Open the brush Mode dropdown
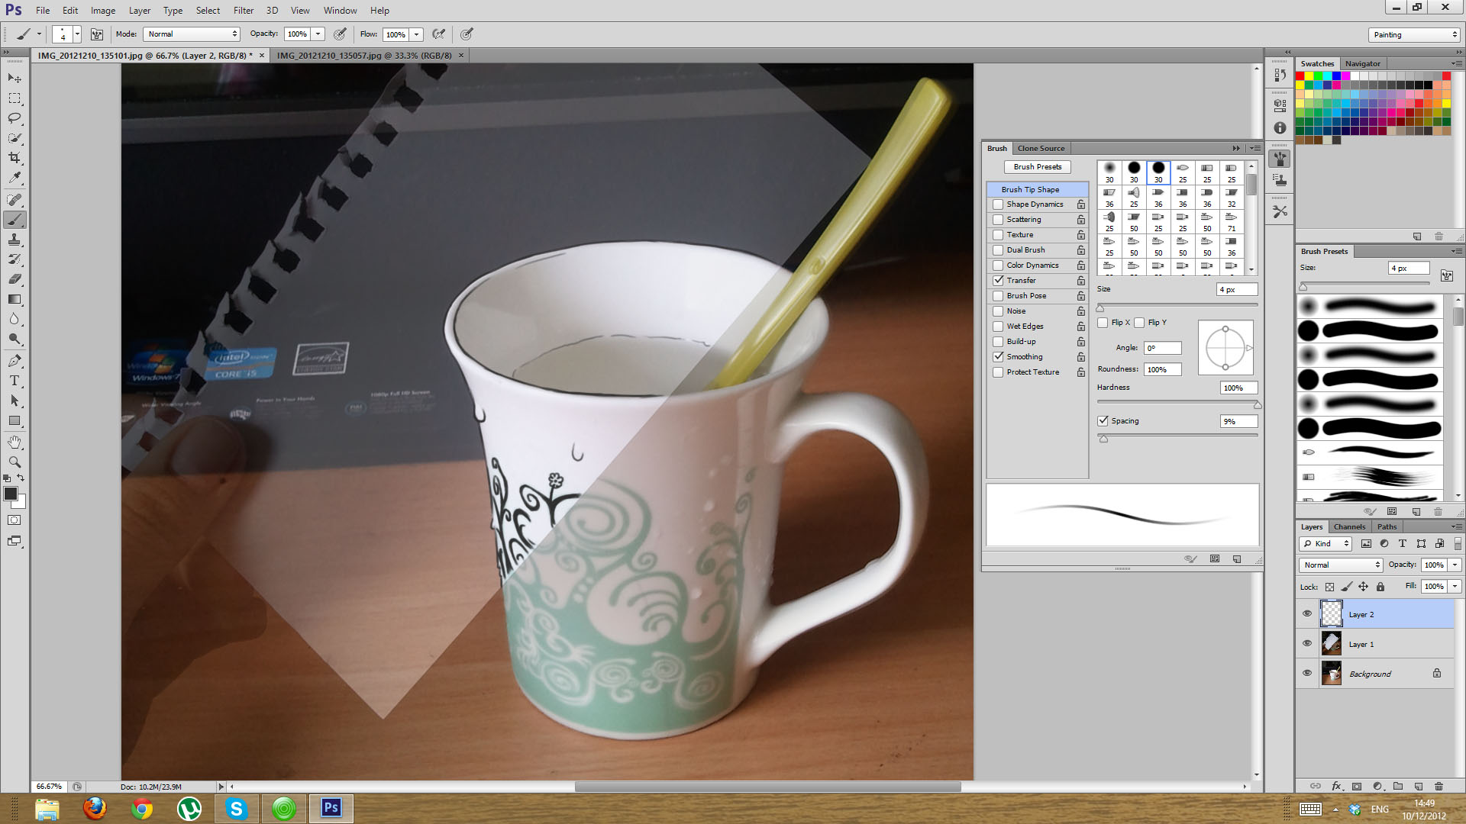 192,34
